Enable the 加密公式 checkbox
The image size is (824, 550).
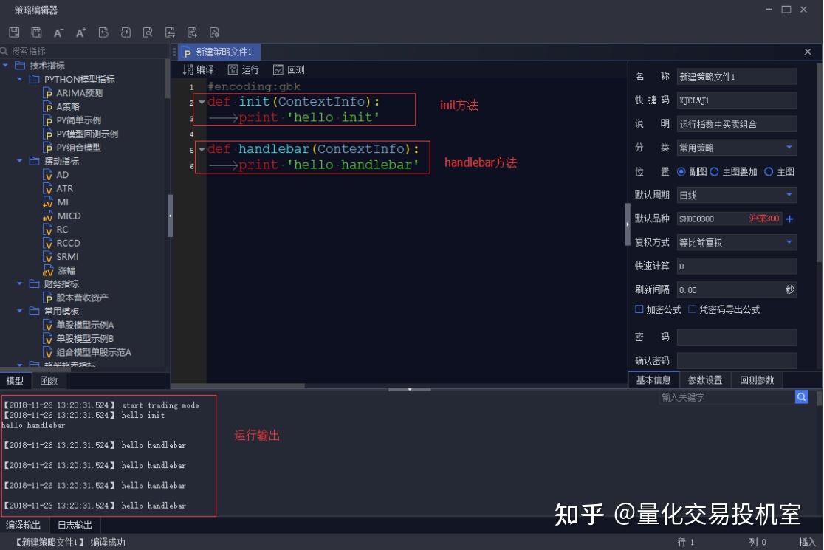click(638, 309)
